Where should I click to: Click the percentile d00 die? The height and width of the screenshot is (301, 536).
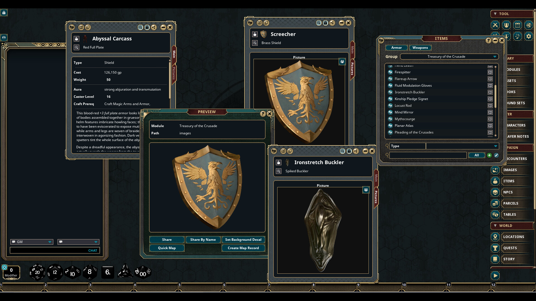(x=143, y=273)
